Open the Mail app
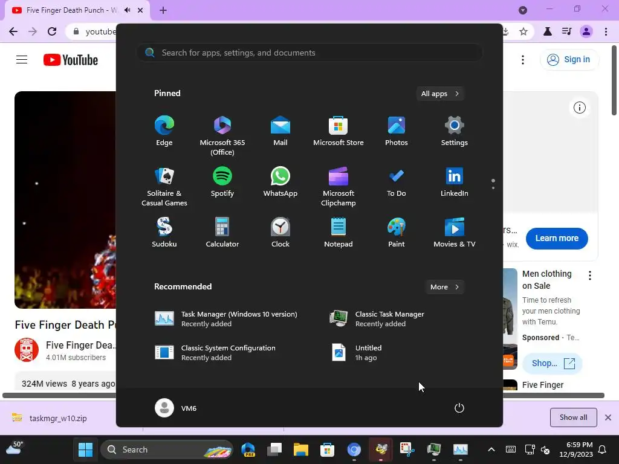The image size is (619, 464). [x=280, y=131]
